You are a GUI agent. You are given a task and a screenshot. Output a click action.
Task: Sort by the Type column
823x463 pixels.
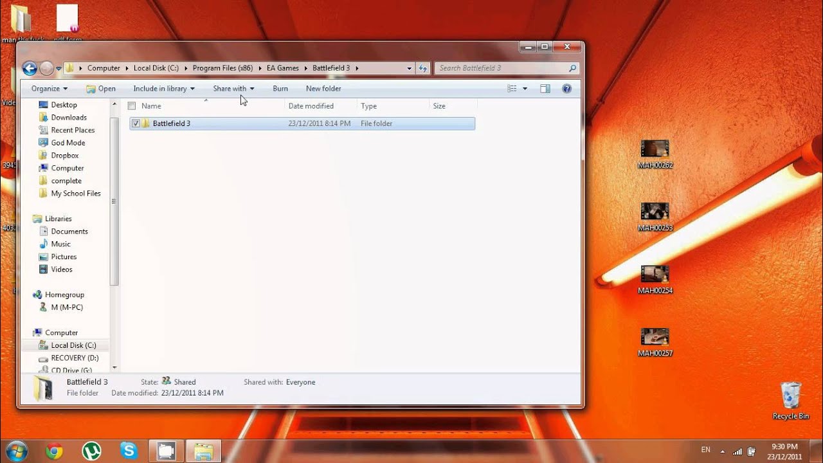click(x=369, y=106)
